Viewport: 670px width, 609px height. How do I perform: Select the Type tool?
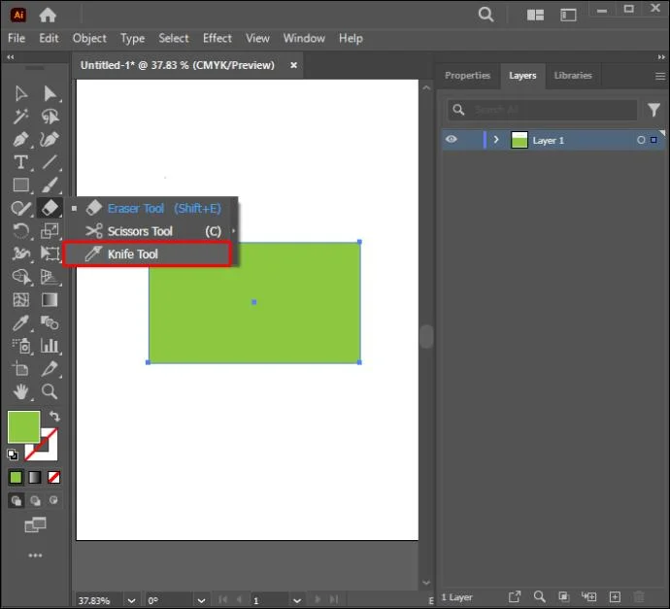pos(20,162)
